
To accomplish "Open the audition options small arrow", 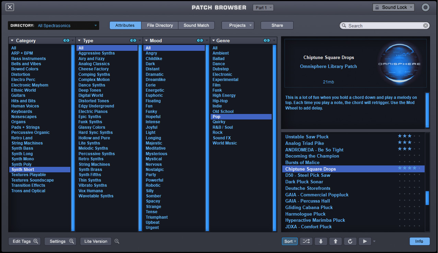I will pyautogui.click(x=374, y=241).
